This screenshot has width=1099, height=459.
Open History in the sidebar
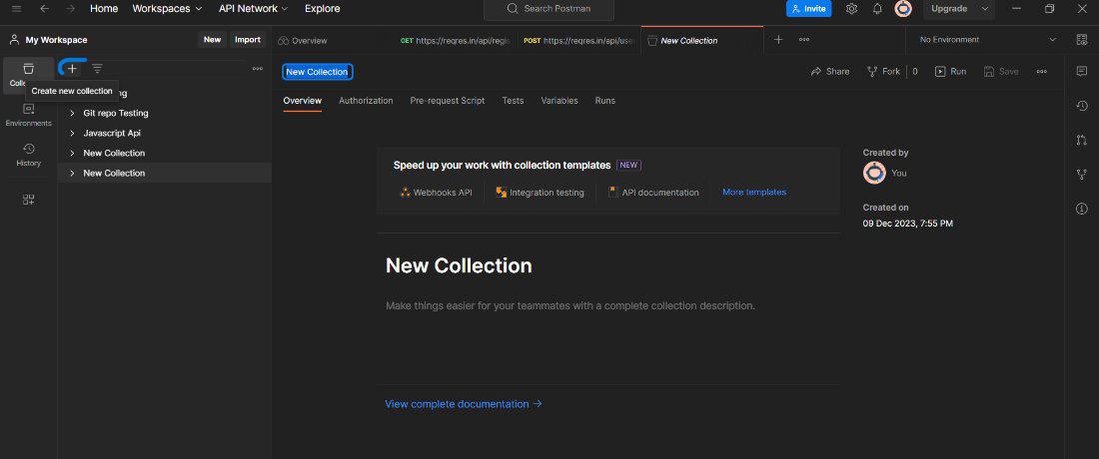coord(28,155)
